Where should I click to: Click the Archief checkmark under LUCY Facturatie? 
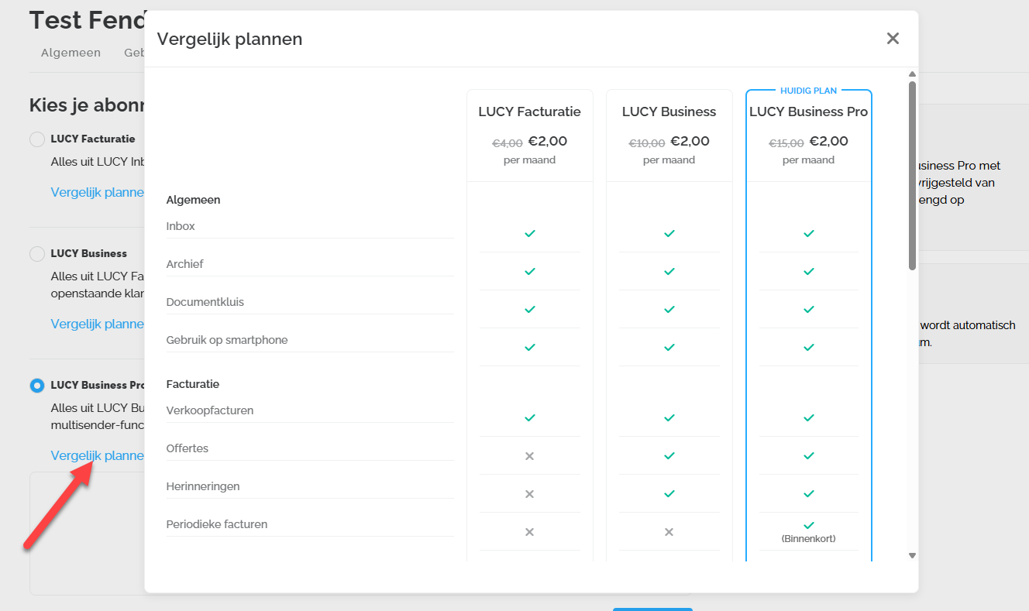coord(530,271)
